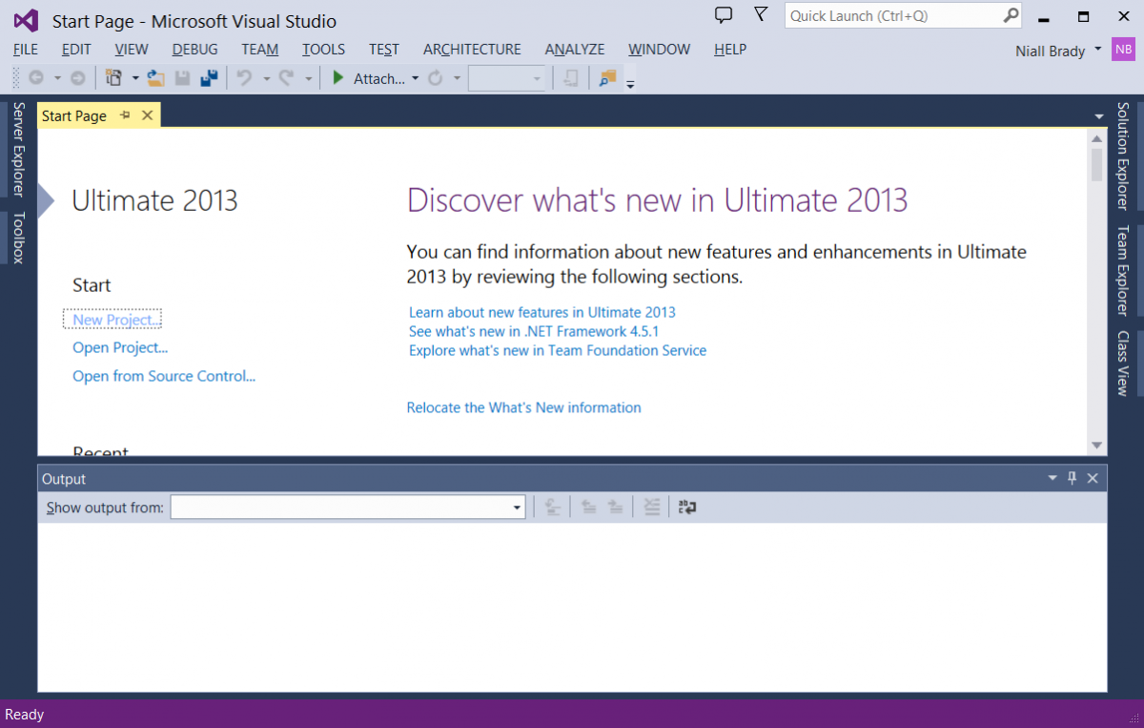Click the Undo toolbar icon

244,78
